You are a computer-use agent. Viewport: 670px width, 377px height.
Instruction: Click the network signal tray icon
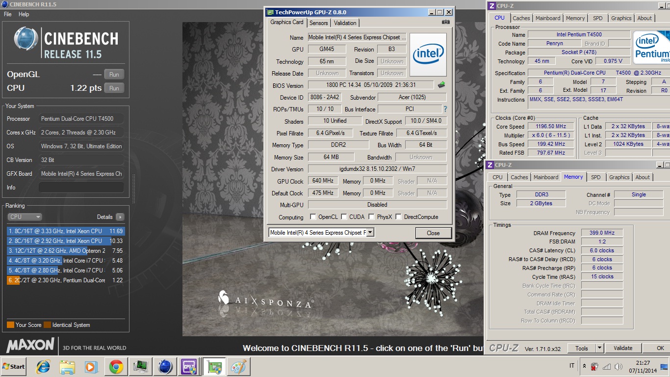607,367
